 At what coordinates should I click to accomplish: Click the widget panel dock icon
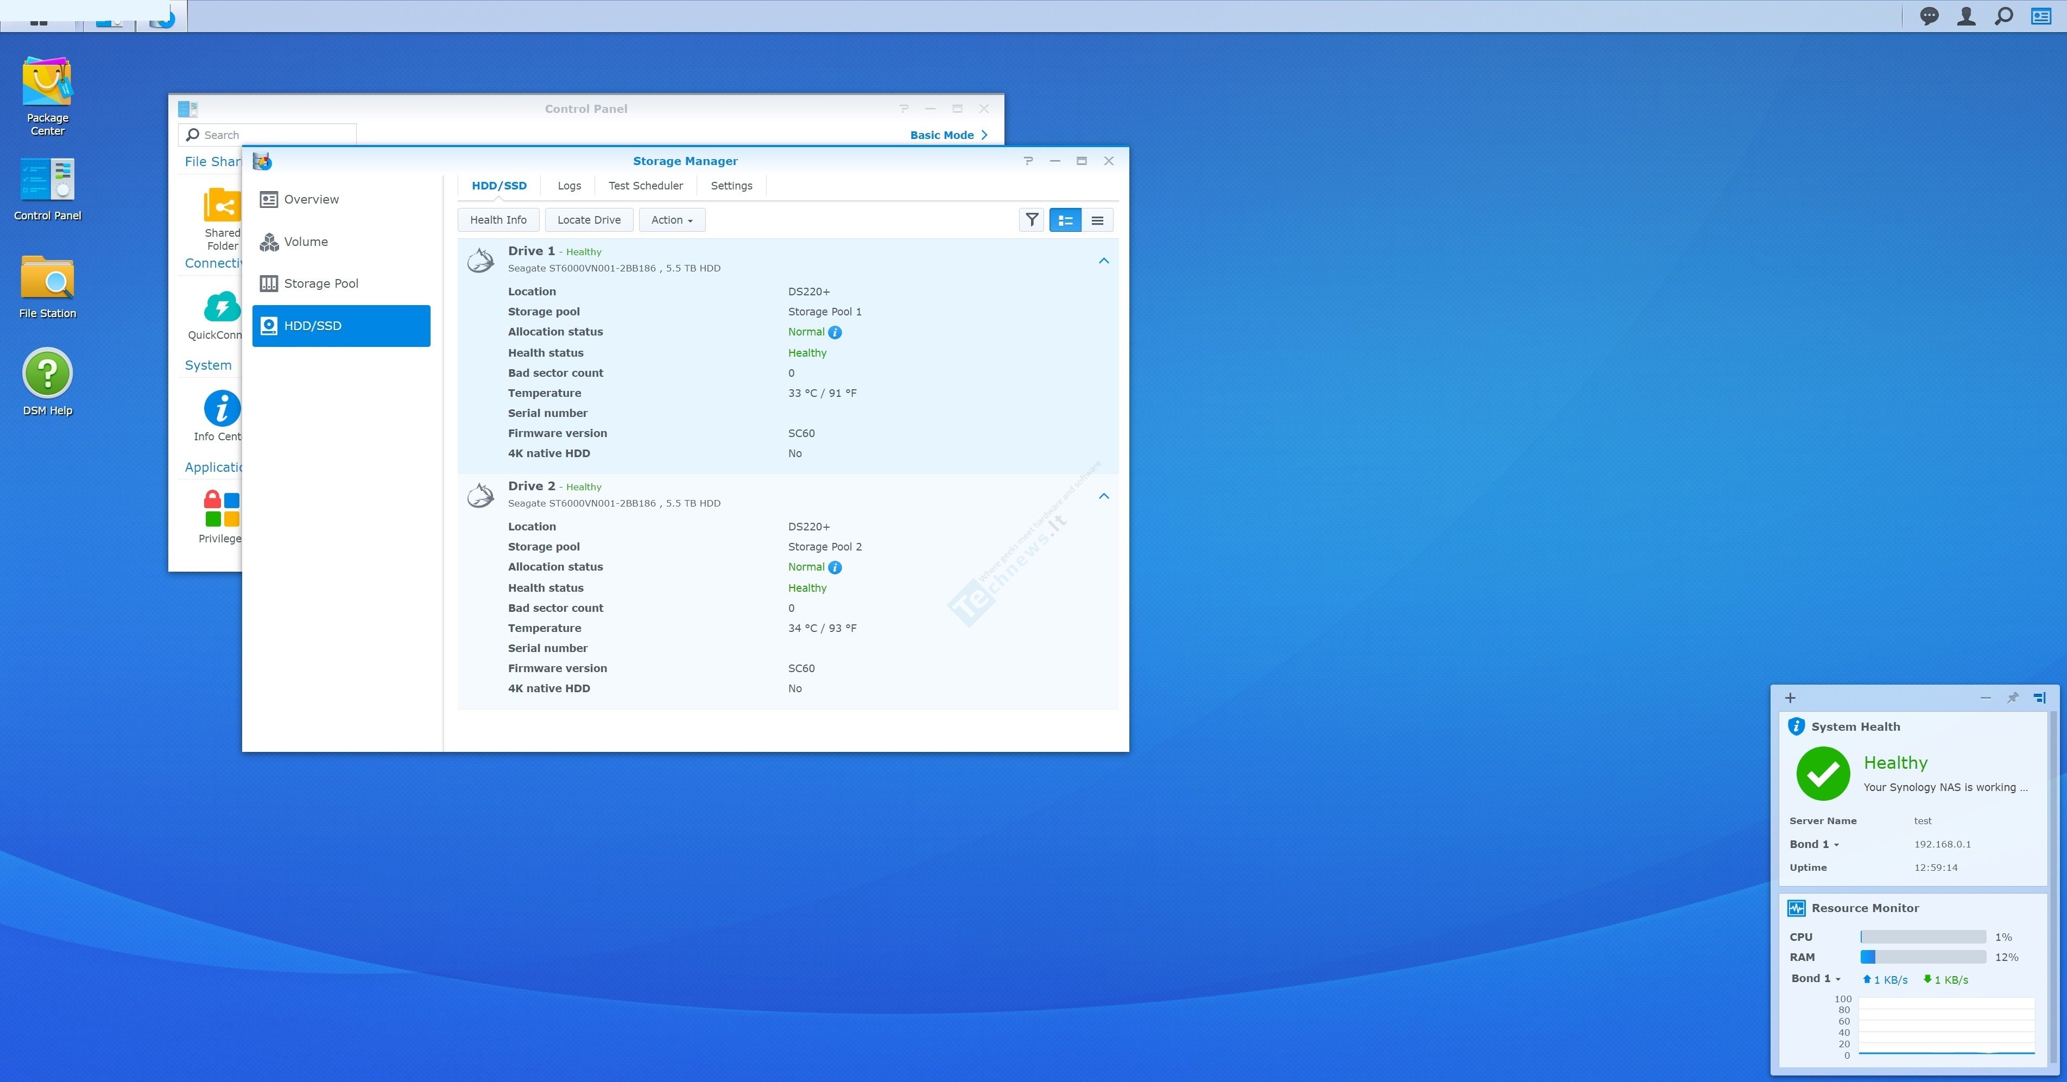pyautogui.click(x=2040, y=698)
